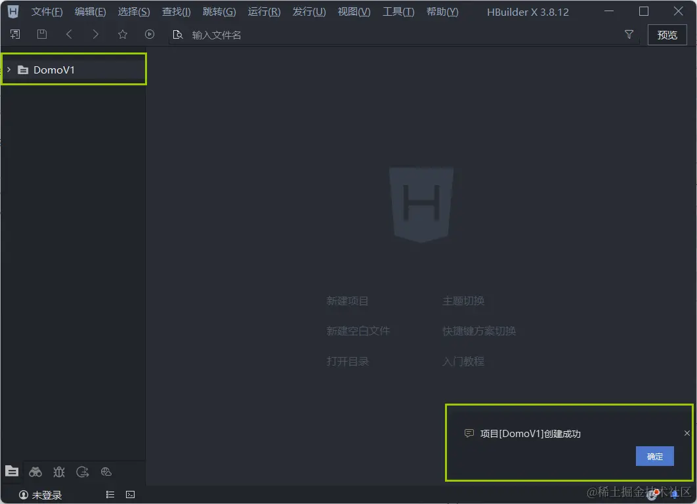Viewport: 697px width, 504px height.
Task: Open the 文件(F) menu
Action: (x=47, y=12)
